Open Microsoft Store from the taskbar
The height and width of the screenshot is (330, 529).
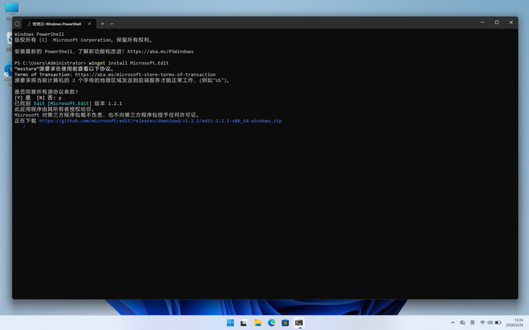285,323
